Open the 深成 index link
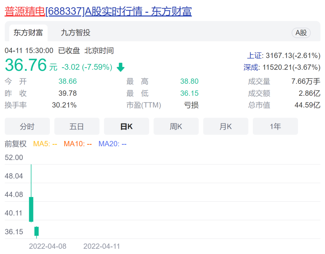Image resolution: width=325 pixels, height=254 pixels. click(x=251, y=68)
